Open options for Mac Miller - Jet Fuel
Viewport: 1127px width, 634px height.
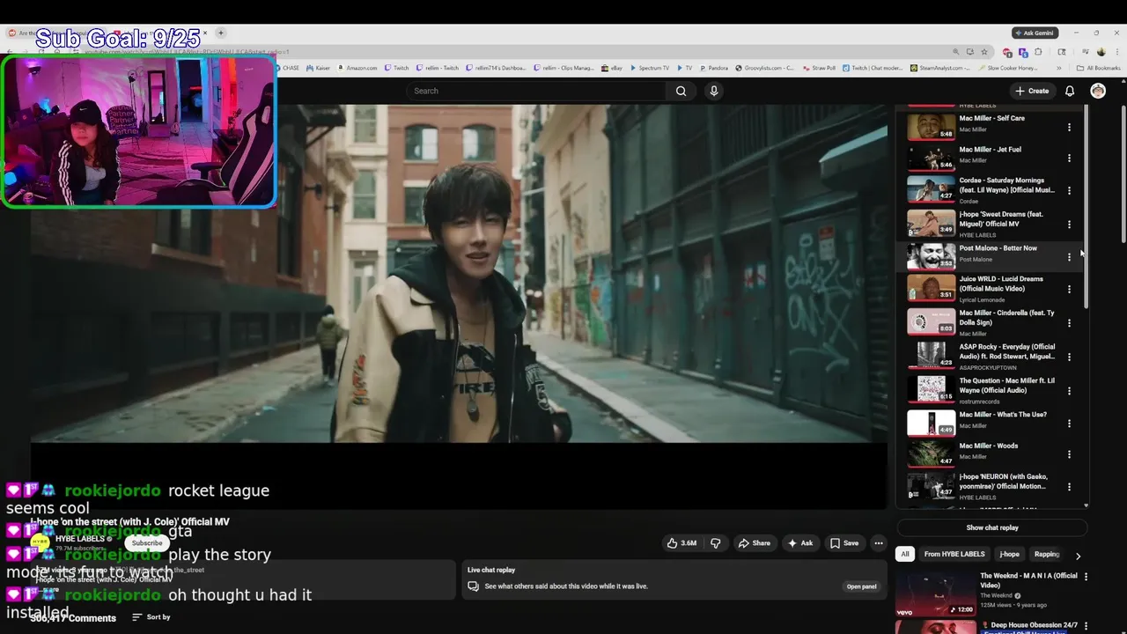tap(1069, 158)
